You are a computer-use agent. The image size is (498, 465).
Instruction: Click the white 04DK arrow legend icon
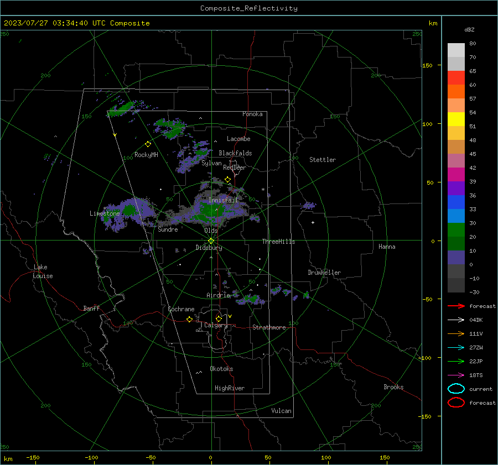click(456, 320)
